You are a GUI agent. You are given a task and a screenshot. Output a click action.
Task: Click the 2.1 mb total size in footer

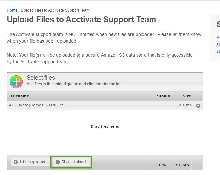182,165
